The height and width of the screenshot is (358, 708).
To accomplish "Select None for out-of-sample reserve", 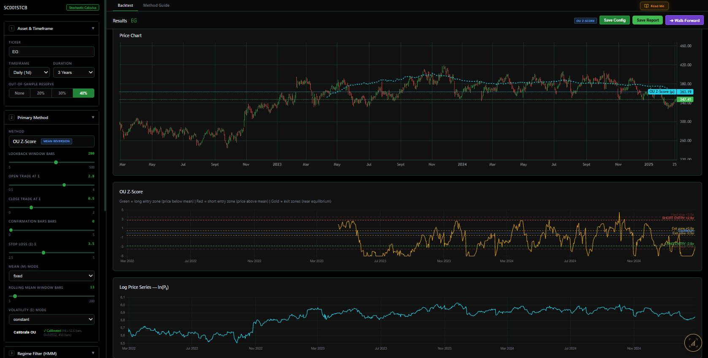I will pyautogui.click(x=19, y=93).
